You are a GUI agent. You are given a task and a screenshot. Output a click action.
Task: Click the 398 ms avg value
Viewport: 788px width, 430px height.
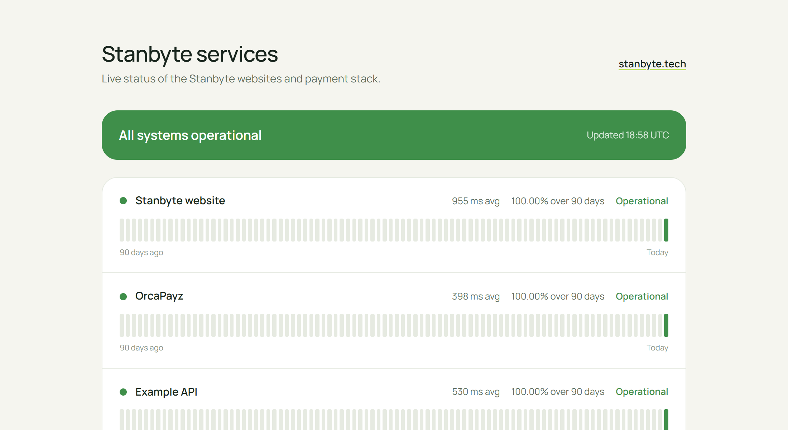pyautogui.click(x=476, y=296)
